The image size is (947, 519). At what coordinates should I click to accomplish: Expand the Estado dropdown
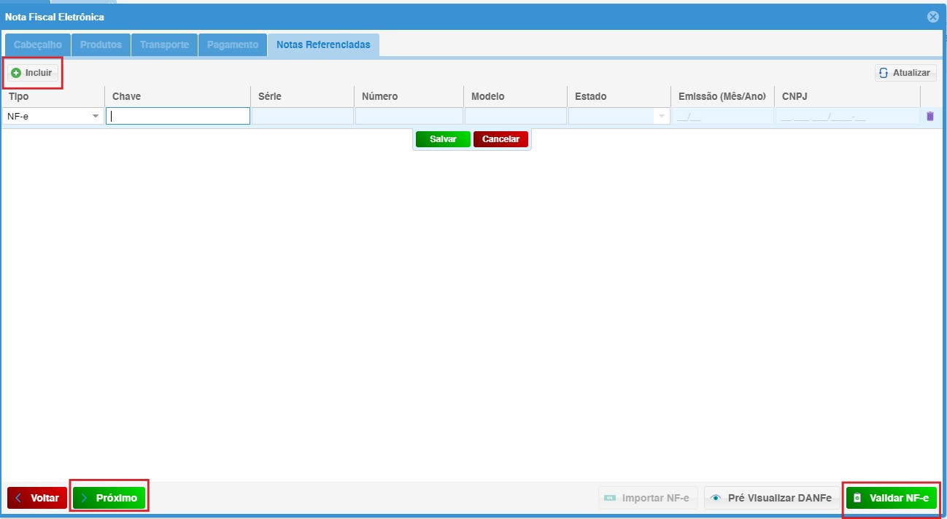point(661,117)
